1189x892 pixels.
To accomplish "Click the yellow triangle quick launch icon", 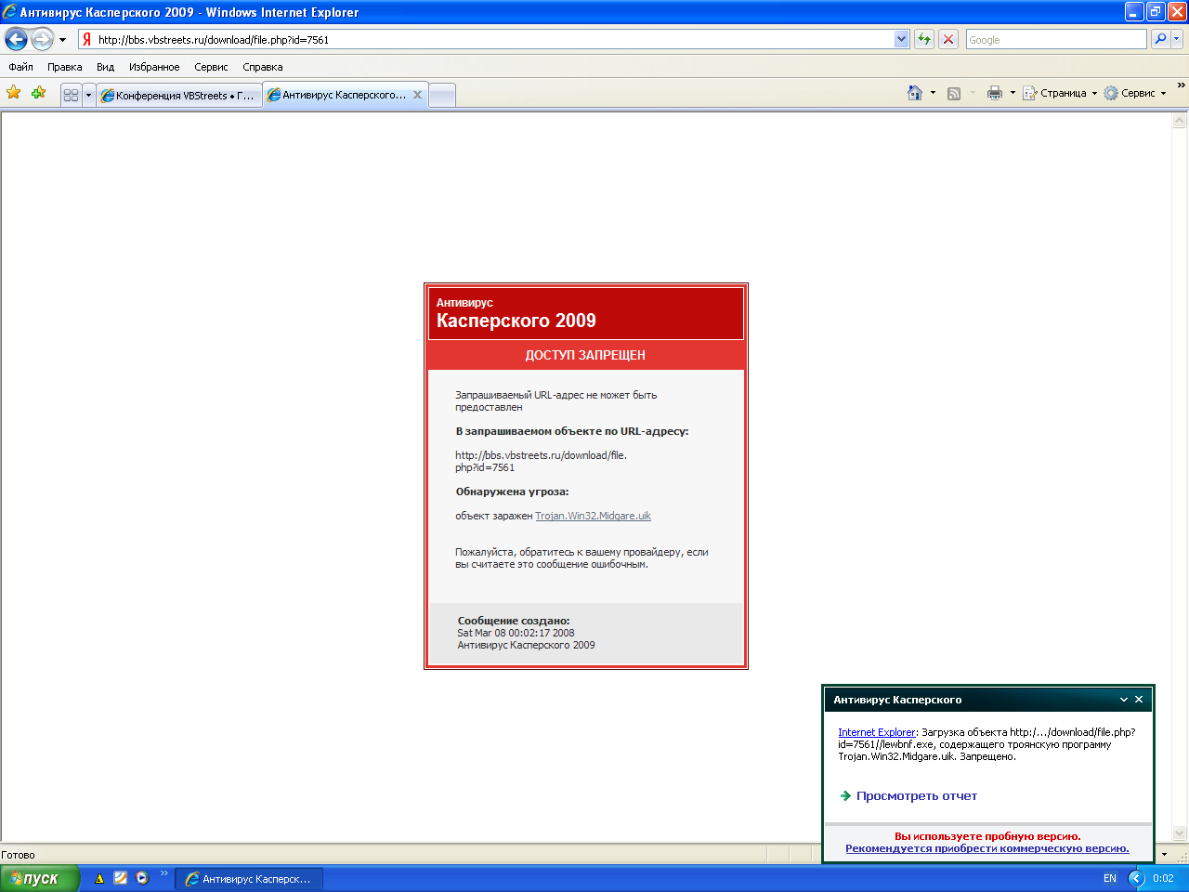I will [x=98, y=878].
